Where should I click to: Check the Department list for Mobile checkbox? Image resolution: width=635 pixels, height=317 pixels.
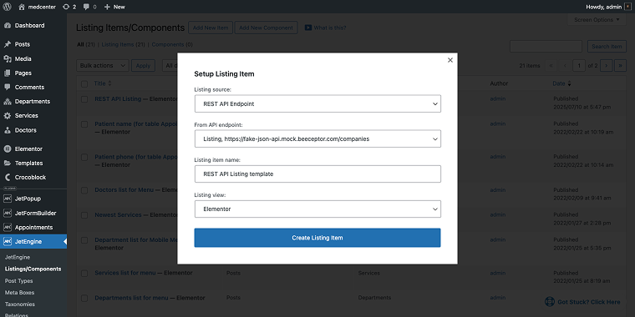coord(84,240)
